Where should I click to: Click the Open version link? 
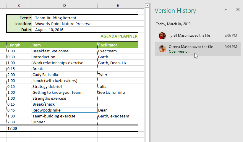179,51
